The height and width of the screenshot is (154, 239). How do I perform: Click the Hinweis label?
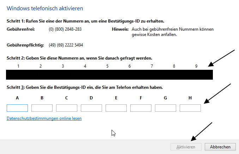(120, 29)
